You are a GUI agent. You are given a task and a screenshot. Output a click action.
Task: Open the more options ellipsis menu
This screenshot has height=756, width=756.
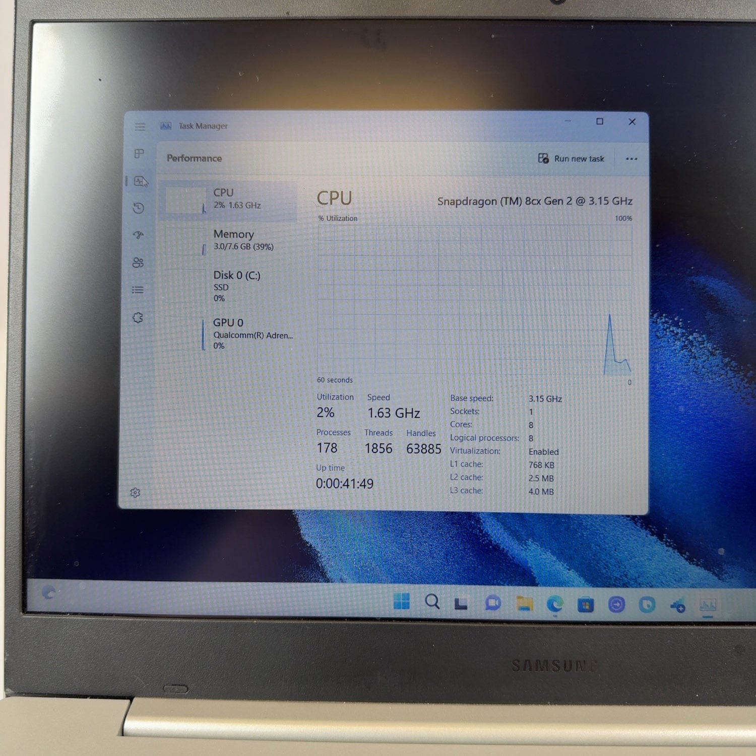tap(632, 159)
